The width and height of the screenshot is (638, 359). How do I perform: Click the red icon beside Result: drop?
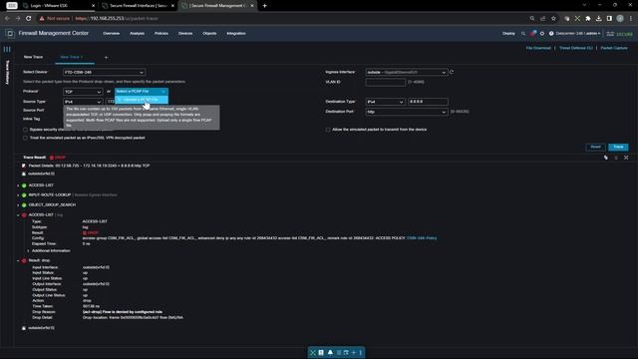coord(24,260)
